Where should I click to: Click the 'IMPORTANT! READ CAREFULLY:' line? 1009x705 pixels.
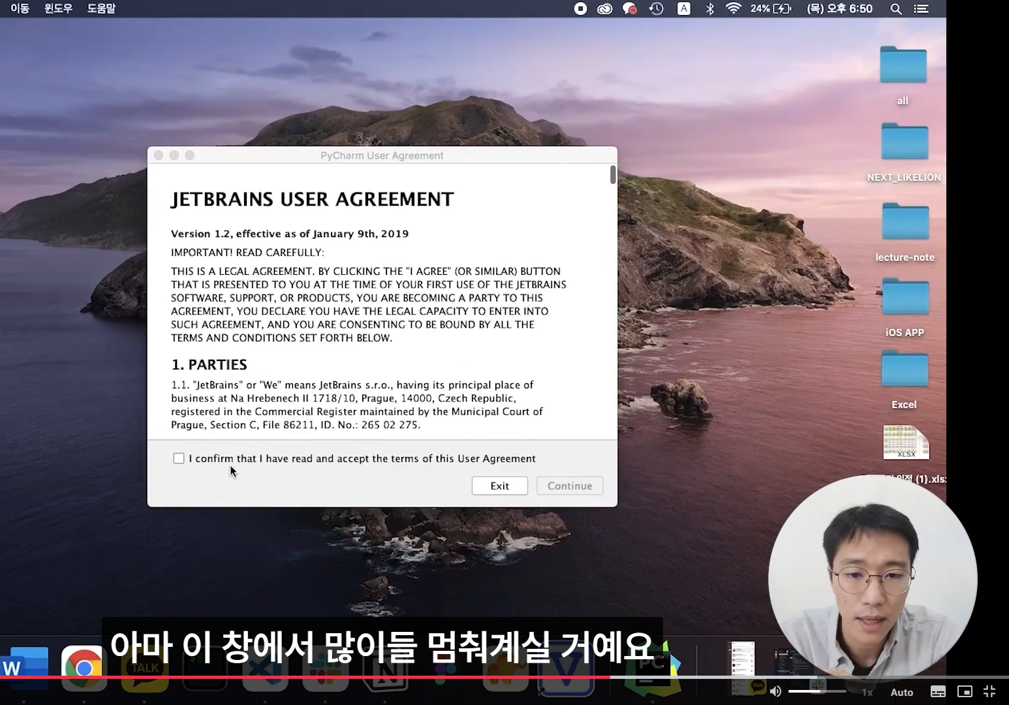[247, 253]
